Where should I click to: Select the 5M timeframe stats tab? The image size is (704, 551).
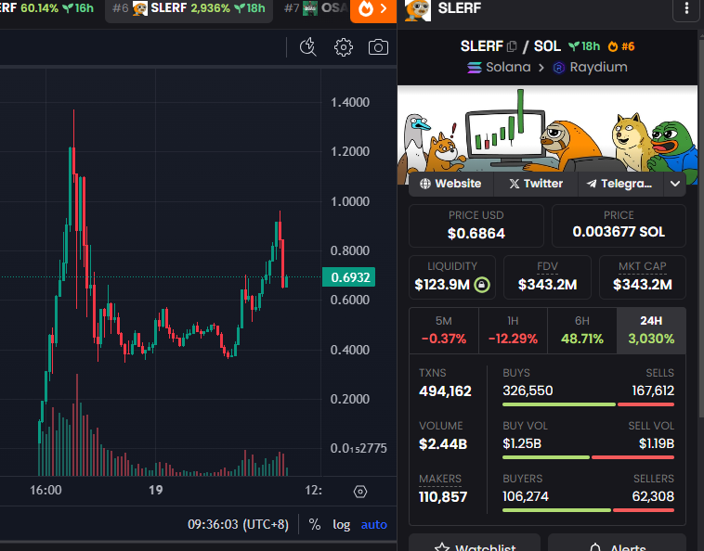[444, 330]
